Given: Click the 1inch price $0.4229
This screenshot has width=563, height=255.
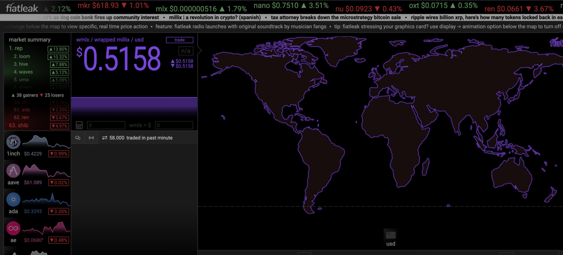Looking at the screenshot, I should [x=33, y=154].
